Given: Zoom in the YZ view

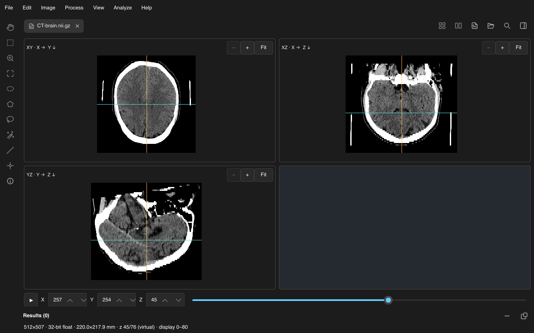Looking at the screenshot, I should tap(247, 175).
